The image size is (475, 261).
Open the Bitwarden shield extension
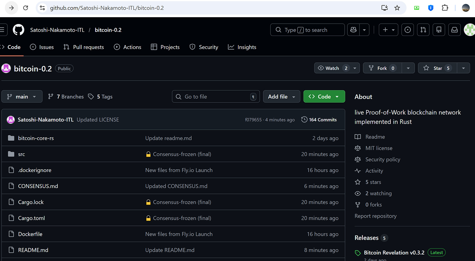pos(431,8)
